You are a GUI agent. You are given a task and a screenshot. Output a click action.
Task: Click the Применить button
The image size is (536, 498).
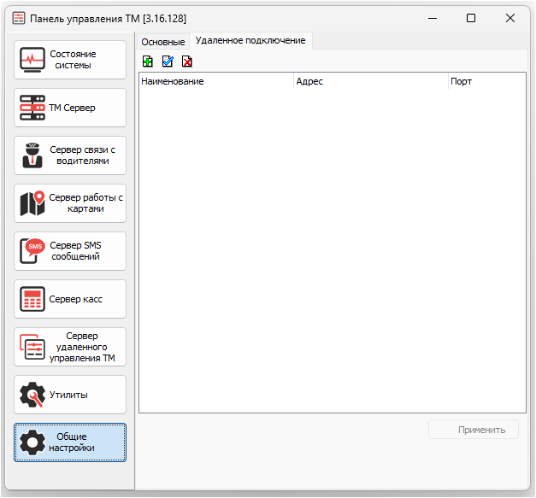click(x=474, y=430)
